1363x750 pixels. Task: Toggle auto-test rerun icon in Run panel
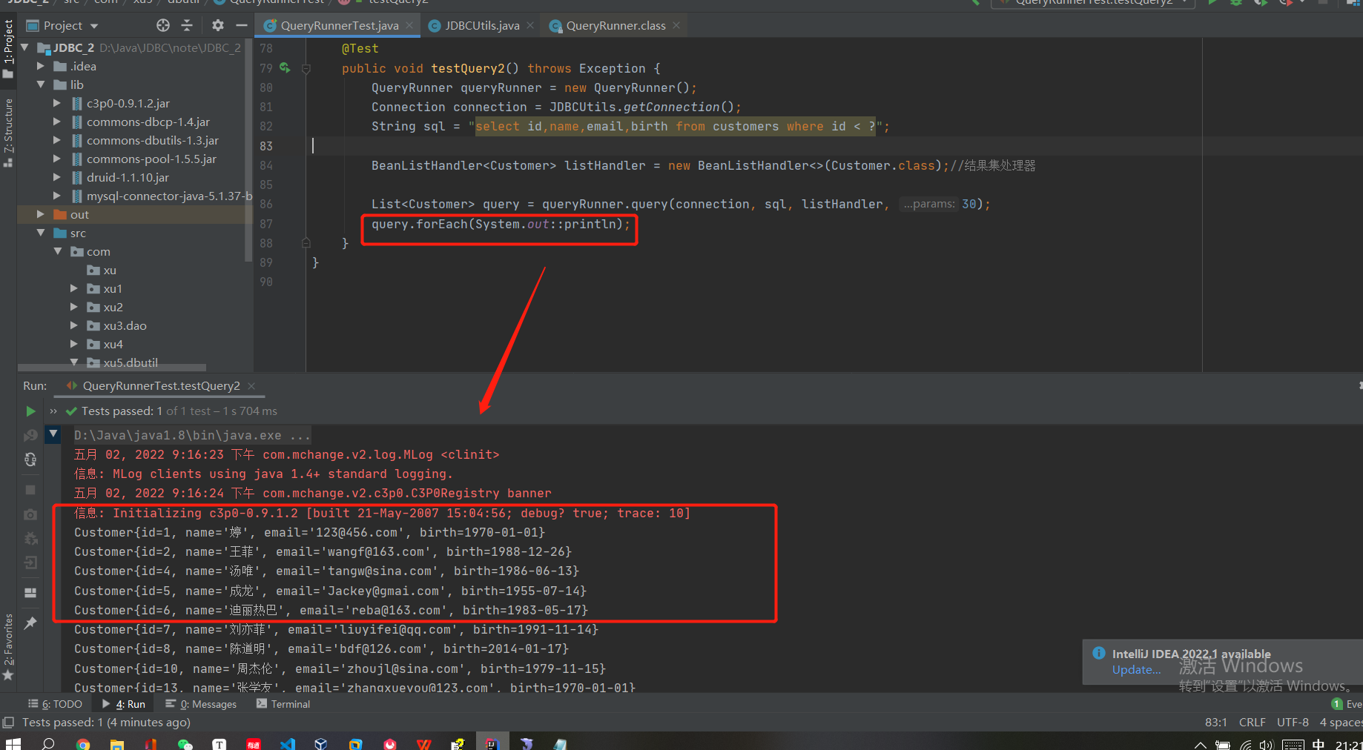pyautogui.click(x=30, y=459)
